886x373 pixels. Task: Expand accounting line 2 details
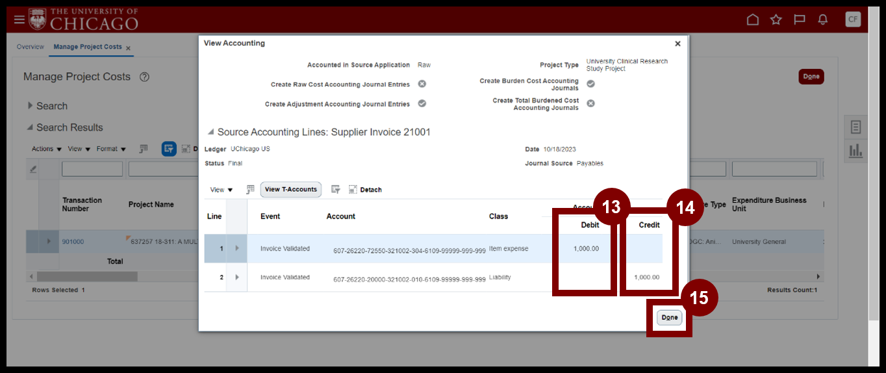(x=236, y=277)
